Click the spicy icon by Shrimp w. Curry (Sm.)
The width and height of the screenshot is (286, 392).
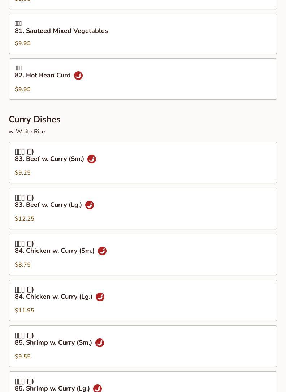click(x=100, y=343)
